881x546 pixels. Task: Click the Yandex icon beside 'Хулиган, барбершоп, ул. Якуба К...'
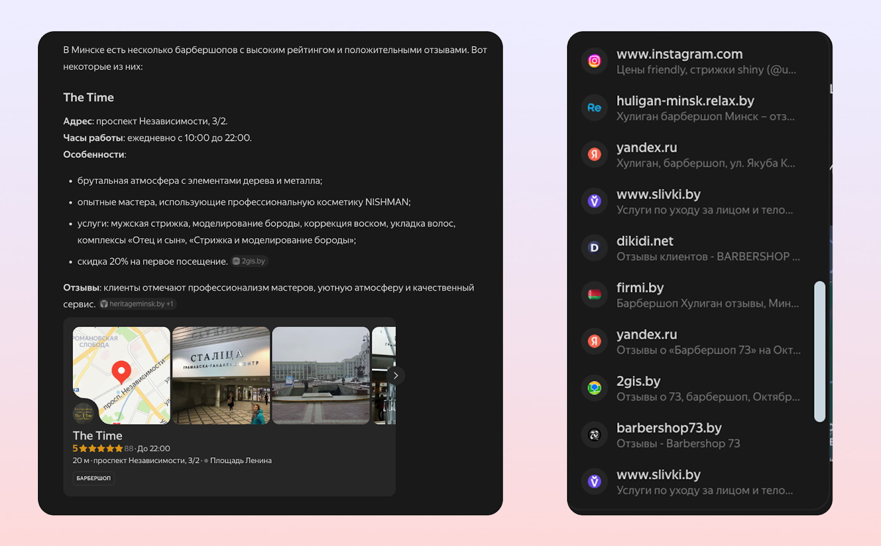point(594,154)
